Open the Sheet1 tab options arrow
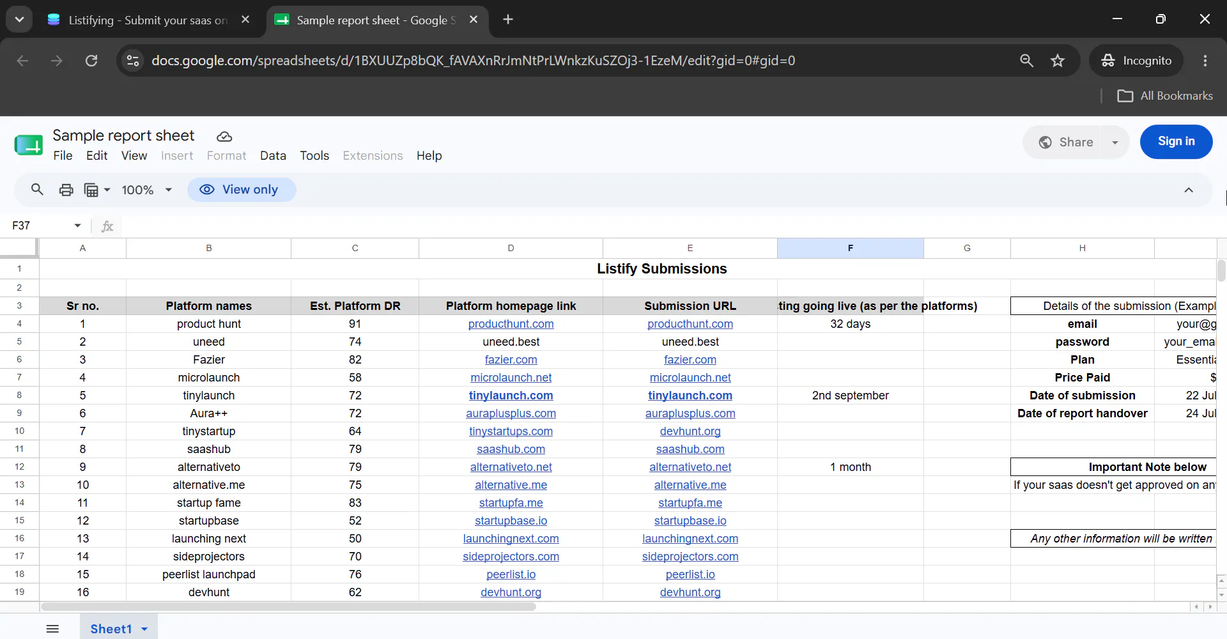Screen dimensions: 1227x639 point(144,629)
